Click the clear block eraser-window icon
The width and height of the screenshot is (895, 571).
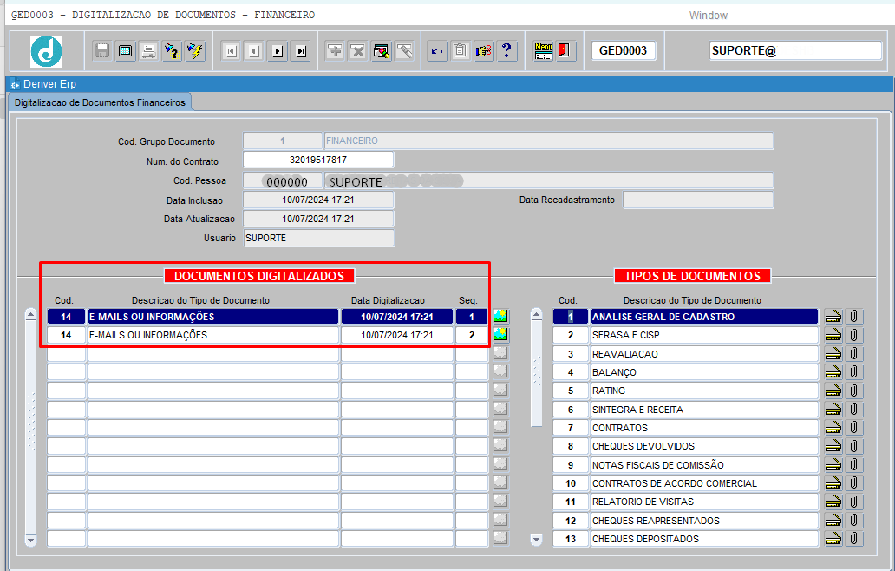point(381,51)
